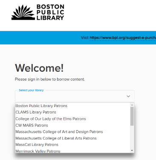156x160 pixels.
Task: Click the dropdown list scroll up arrow
Action: [132, 105]
